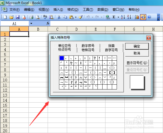
Task: Open the 插入(I) menu
Action: coord(58,10)
